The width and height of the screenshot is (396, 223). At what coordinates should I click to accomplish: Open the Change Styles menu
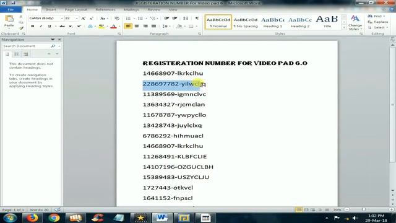(x=355, y=22)
